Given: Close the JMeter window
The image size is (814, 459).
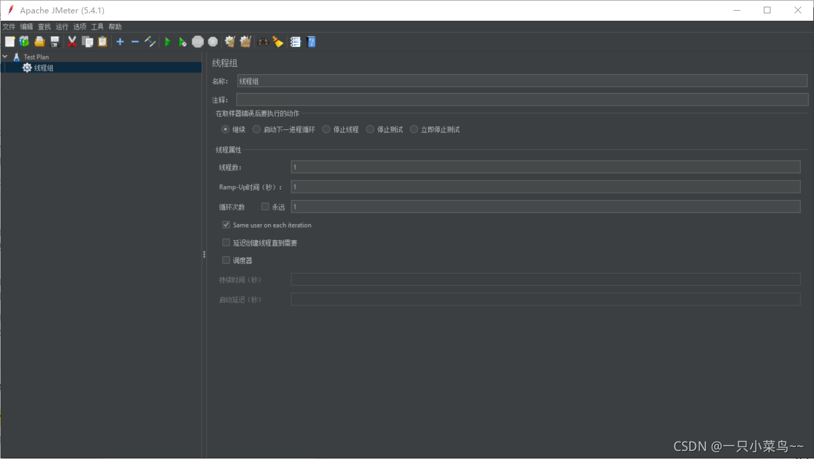Looking at the screenshot, I should pos(798,10).
